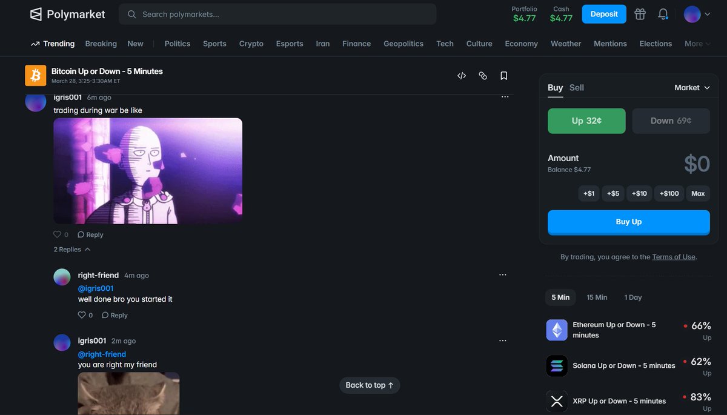This screenshot has height=415, width=727.
Task: Add +$100 to amount
Action: coord(669,193)
